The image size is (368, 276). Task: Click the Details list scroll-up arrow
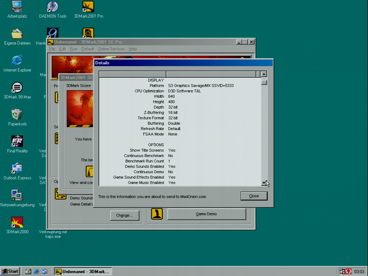point(264,74)
